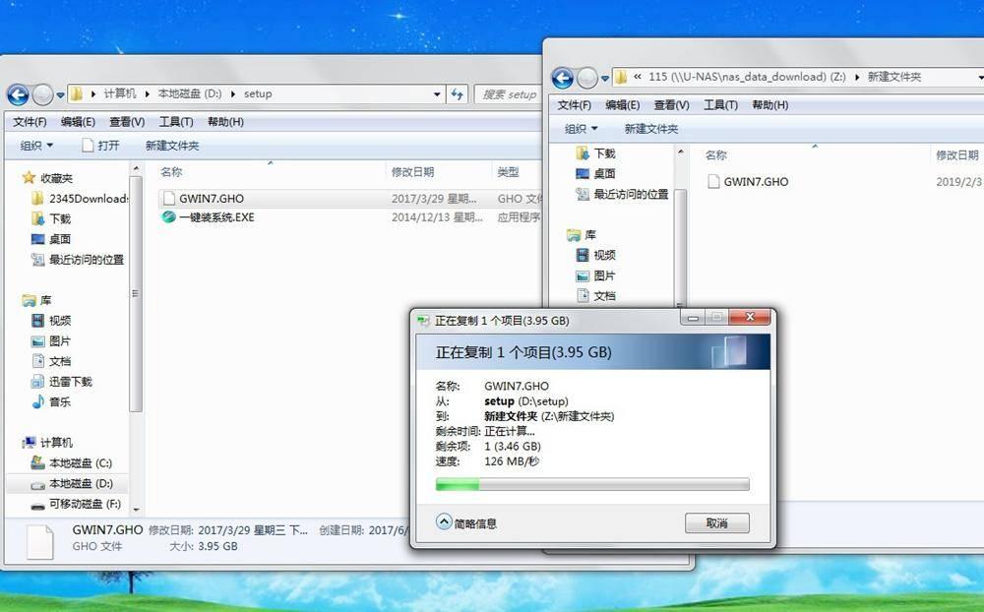Click the address bar dropdown arrow

pyautogui.click(x=435, y=94)
